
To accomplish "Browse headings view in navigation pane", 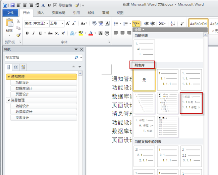I will (x=8, y=67).
